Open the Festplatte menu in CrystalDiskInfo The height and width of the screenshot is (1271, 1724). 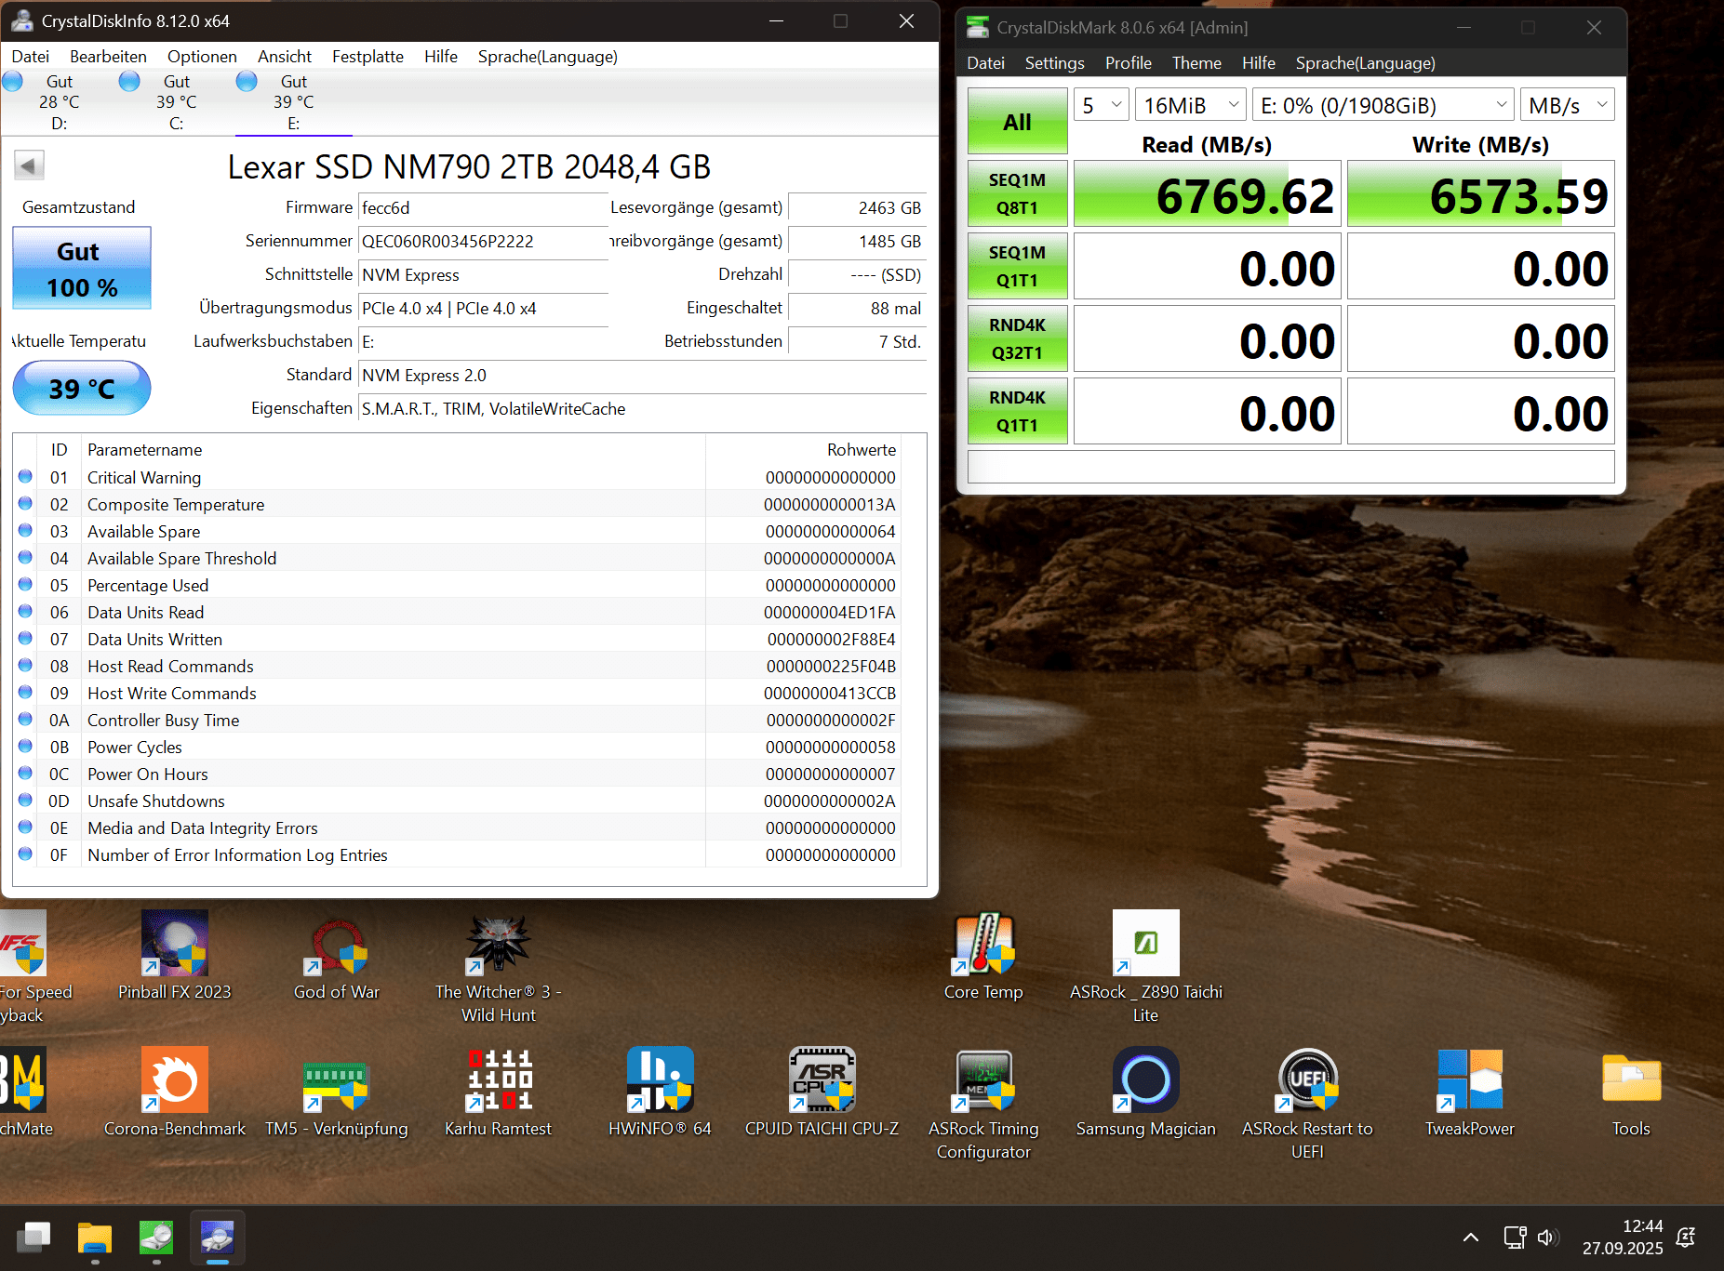[x=368, y=57]
